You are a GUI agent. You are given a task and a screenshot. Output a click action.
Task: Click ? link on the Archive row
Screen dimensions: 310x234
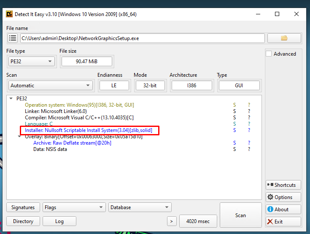pyautogui.click(x=249, y=143)
